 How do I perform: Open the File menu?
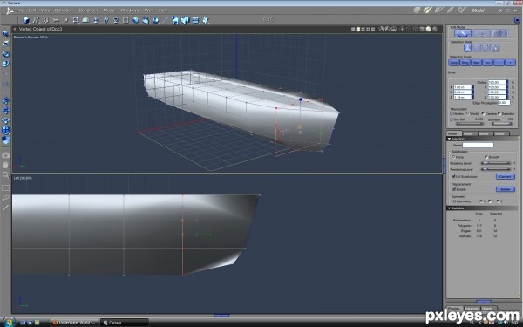(x=20, y=10)
